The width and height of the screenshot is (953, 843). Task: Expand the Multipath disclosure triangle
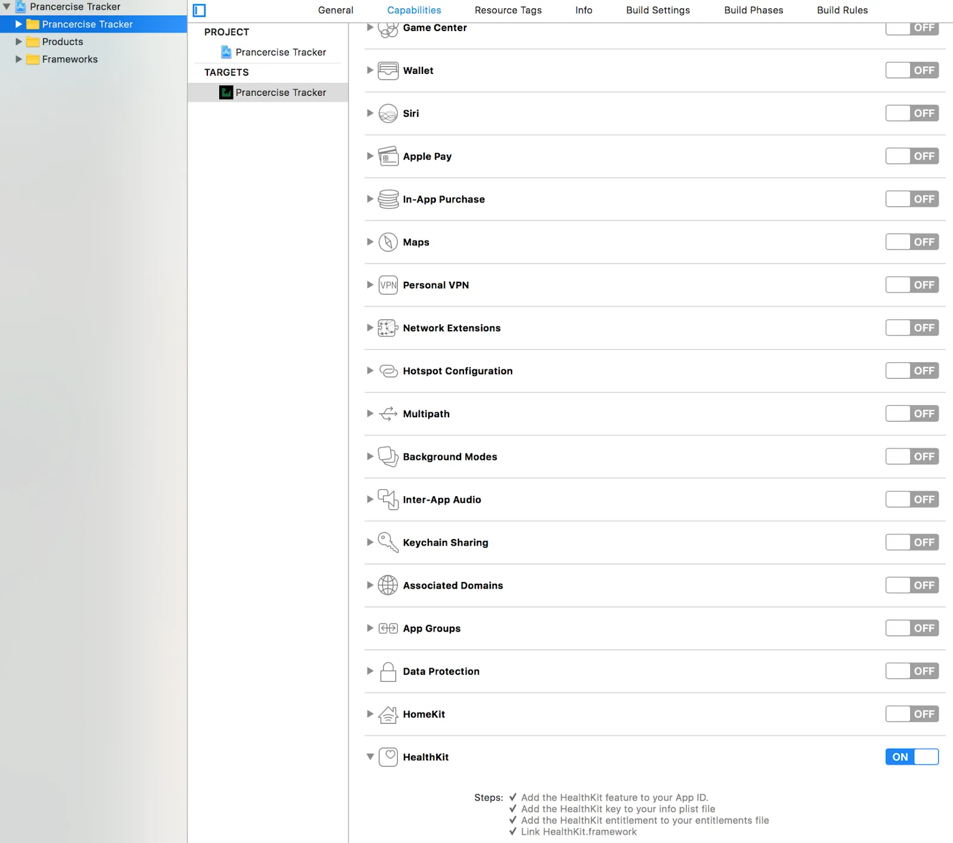click(370, 413)
